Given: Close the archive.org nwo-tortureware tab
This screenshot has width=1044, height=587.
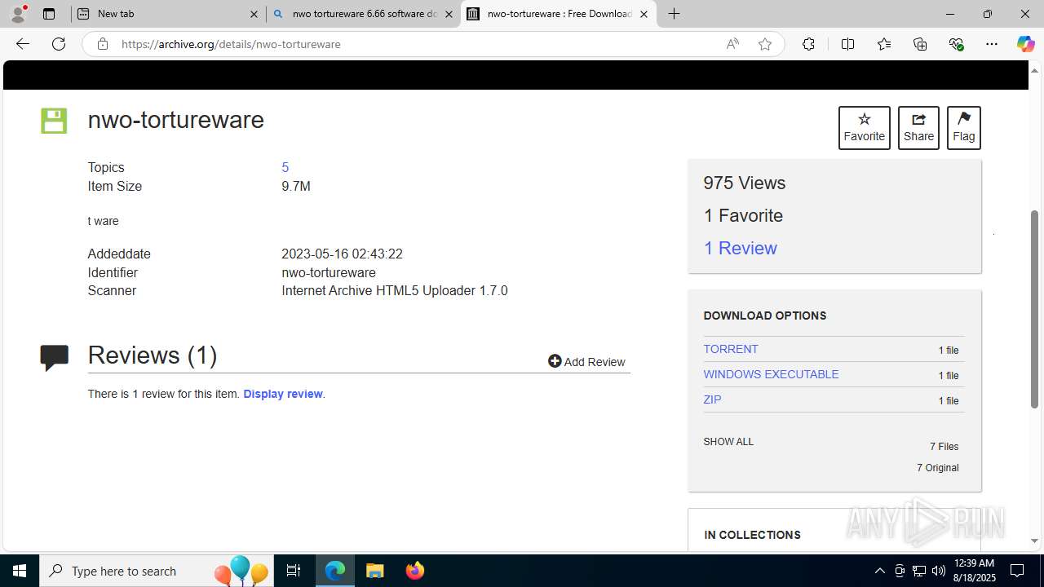Looking at the screenshot, I should (644, 14).
